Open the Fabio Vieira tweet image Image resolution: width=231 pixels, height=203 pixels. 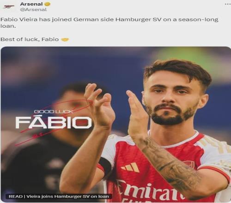[x=115, y=125]
